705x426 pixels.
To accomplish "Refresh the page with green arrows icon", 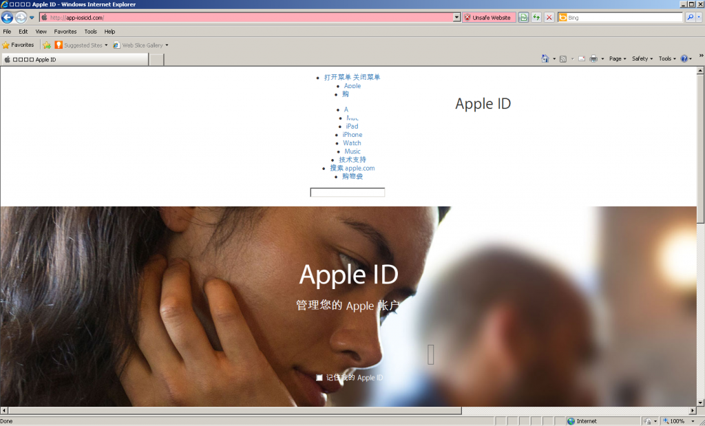I will point(536,17).
